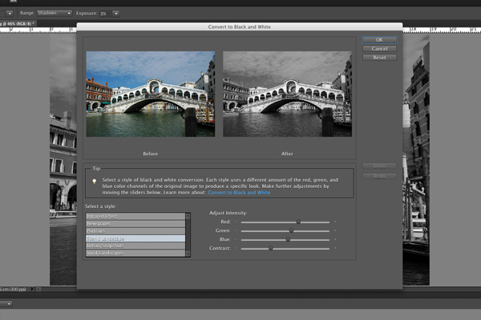The image size is (481, 320).
Task: Confirm conversion with the OK button
Action: [379, 40]
